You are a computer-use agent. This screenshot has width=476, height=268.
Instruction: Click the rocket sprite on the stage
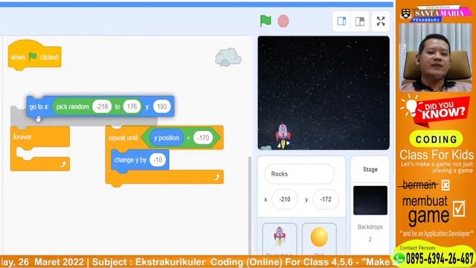click(x=283, y=135)
